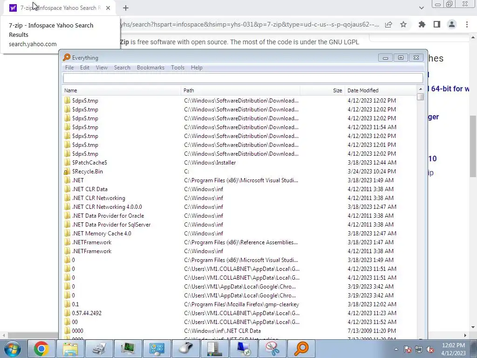This screenshot has width=477, height=358.
Task: Click the path C:\Windows\Installer
Action: pos(210,163)
